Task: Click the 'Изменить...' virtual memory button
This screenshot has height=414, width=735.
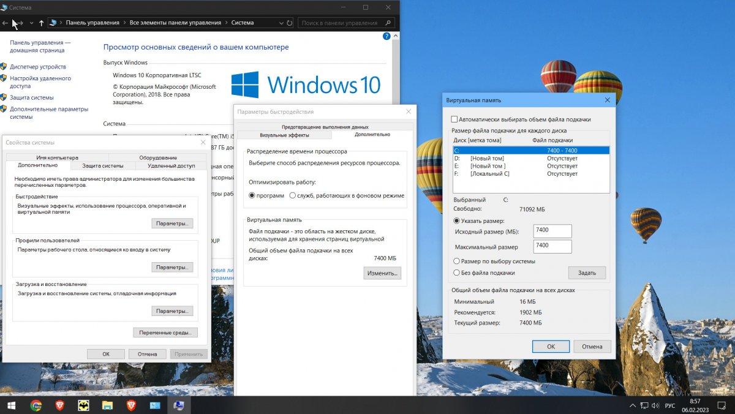Action: click(x=382, y=273)
